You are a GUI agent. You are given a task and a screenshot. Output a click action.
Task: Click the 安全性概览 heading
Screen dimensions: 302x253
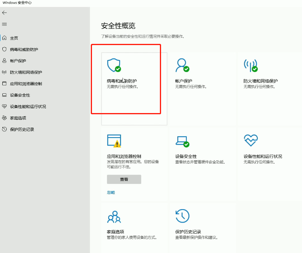pyautogui.click(x=118, y=26)
